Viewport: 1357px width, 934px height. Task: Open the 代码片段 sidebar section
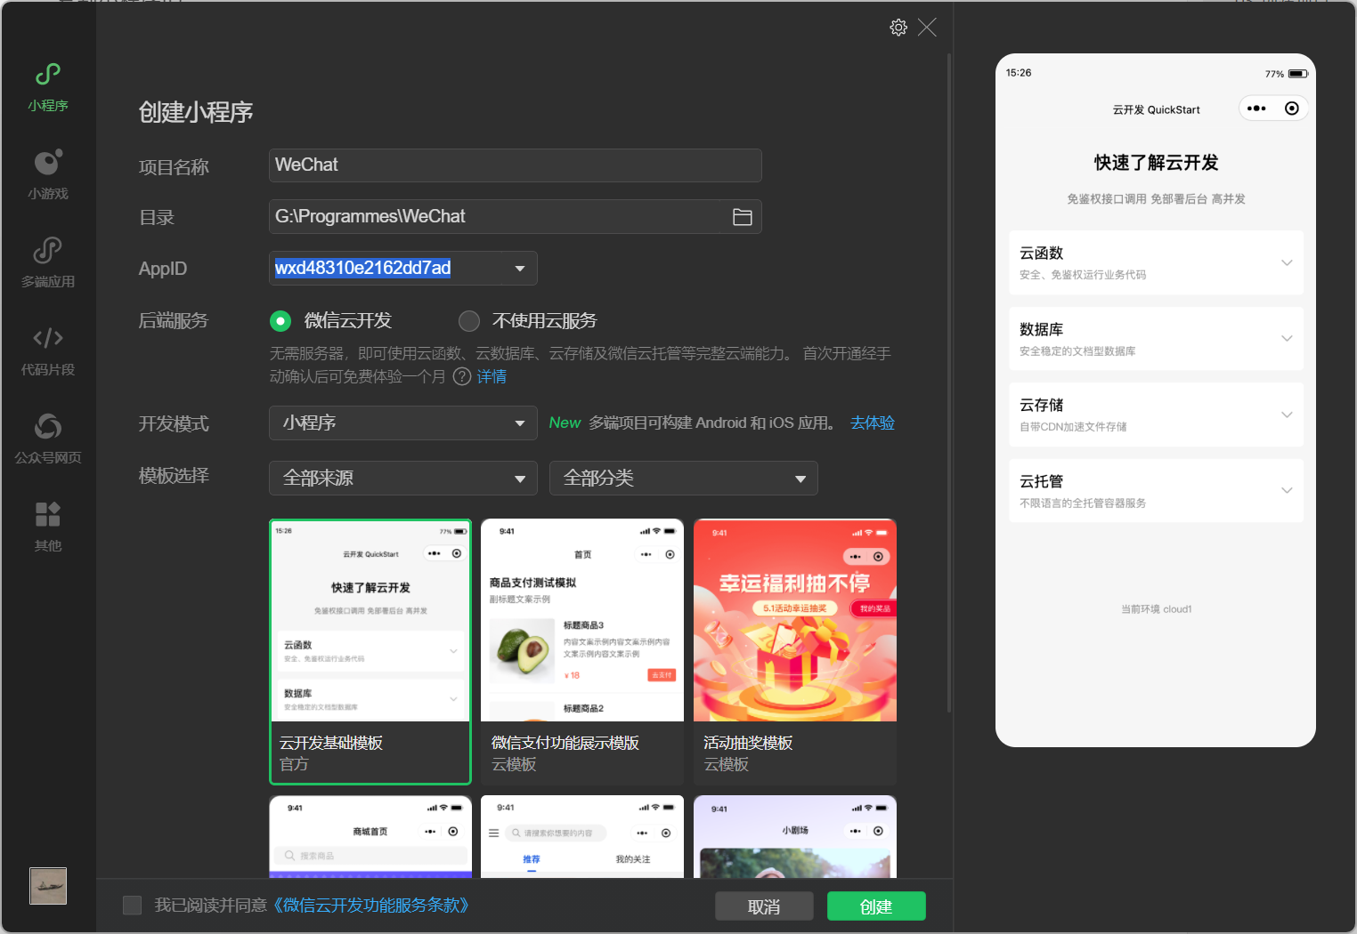click(48, 351)
